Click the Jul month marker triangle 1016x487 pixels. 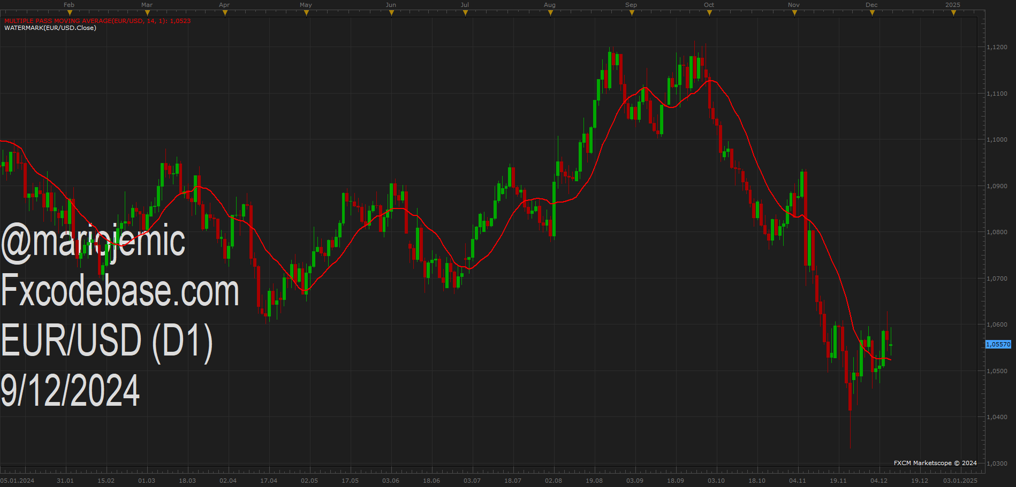pyautogui.click(x=465, y=13)
